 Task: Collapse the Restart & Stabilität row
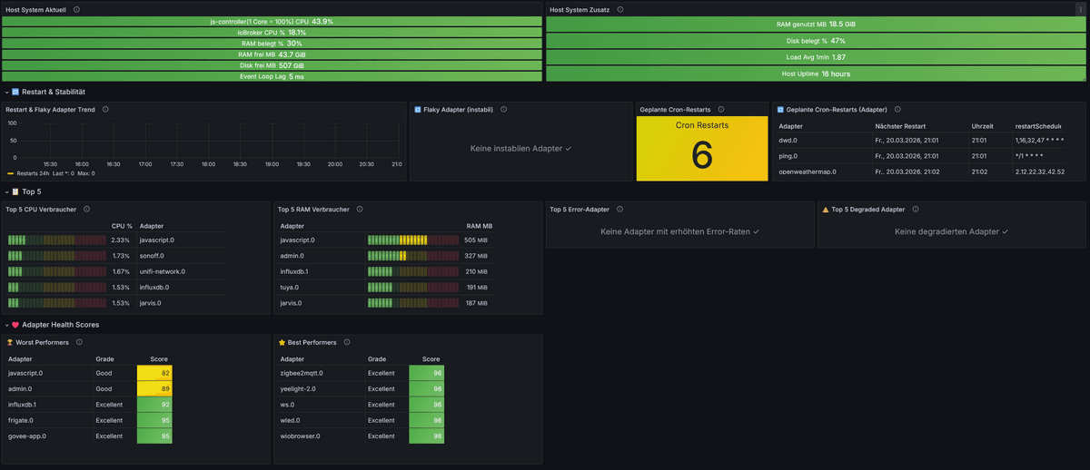tap(6, 92)
